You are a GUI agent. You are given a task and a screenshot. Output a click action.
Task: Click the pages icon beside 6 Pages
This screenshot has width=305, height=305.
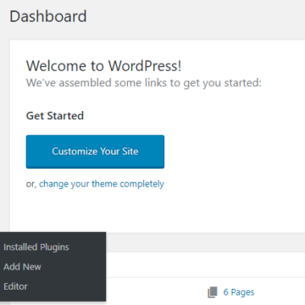point(213,292)
